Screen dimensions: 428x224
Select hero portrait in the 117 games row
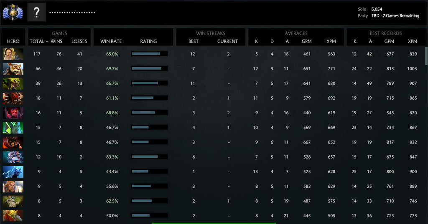pyautogui.click(x=13, y=54)
